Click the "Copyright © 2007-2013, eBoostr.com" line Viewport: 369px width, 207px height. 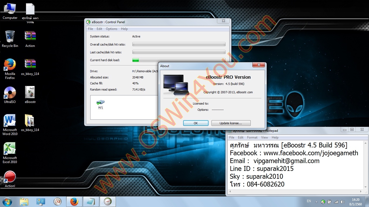pos(228,92)
